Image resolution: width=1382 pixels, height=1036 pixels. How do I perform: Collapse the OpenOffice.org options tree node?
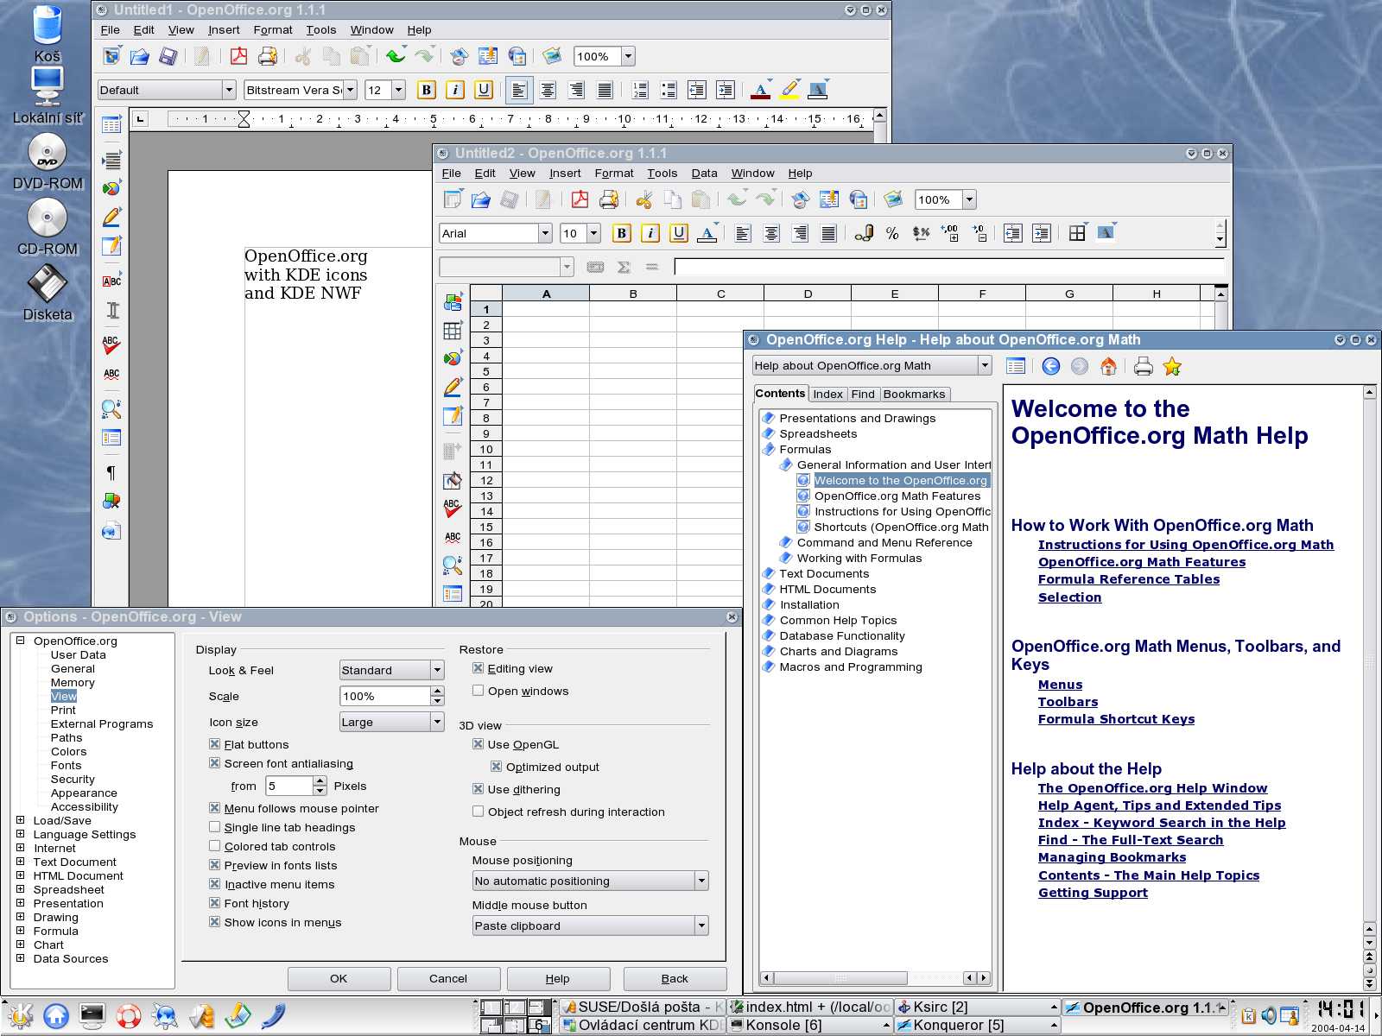point(21,641)
